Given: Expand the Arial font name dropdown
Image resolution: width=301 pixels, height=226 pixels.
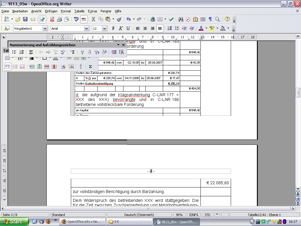Looking at the screenshot, I should [x=87, y=29].
